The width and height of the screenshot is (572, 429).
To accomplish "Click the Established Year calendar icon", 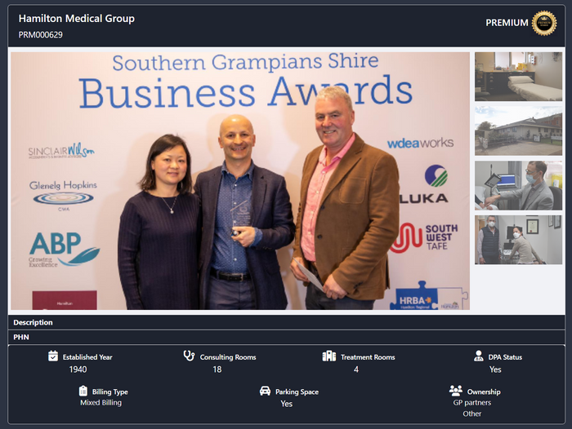I will pos(53,356).
